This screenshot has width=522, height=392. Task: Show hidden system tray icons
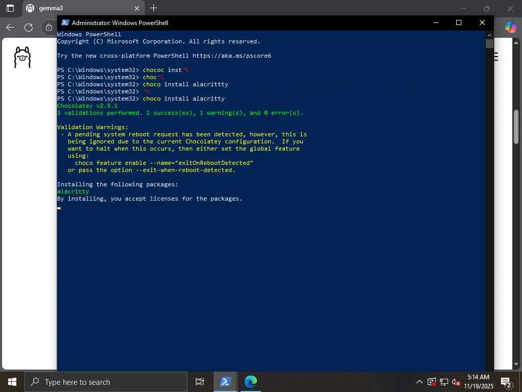[x=420, y=382]
